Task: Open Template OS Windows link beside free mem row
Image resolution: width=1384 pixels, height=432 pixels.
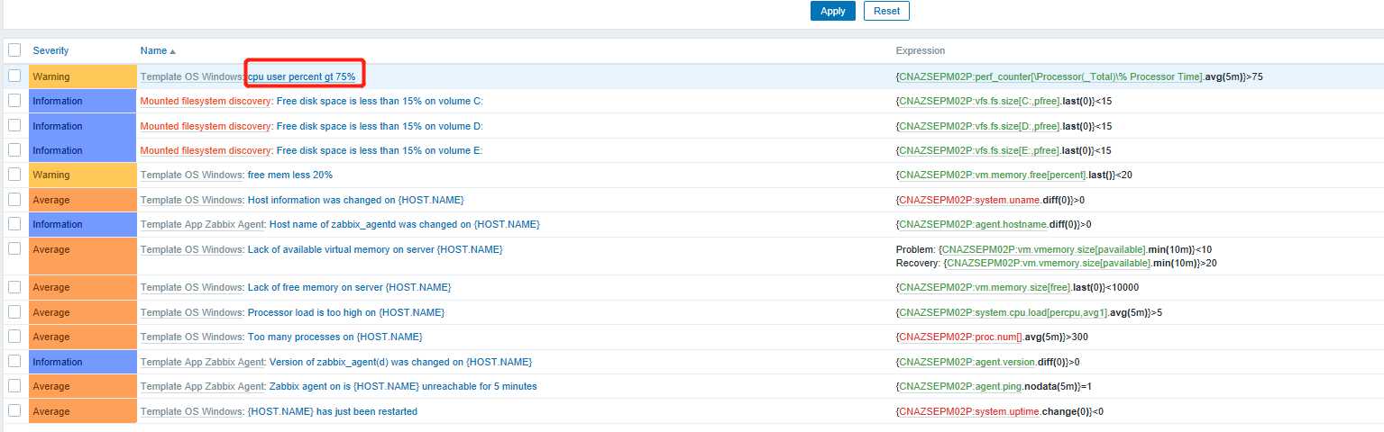Action: point(191,175)
